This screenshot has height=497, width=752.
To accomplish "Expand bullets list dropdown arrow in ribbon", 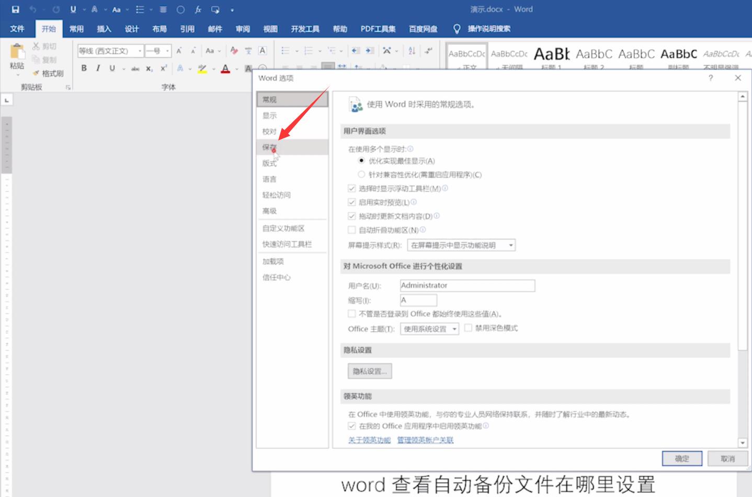I will pos(297,51).
